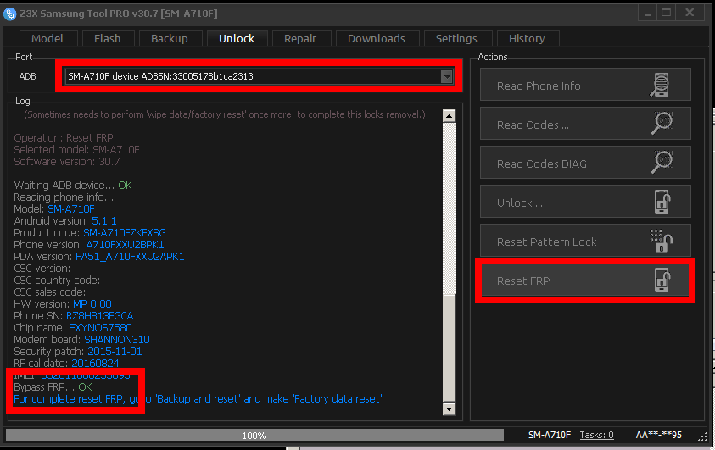Viewport: 715px width, 450px height.
Task: Click security patch 2015-11-01
Action: point(115,351)
